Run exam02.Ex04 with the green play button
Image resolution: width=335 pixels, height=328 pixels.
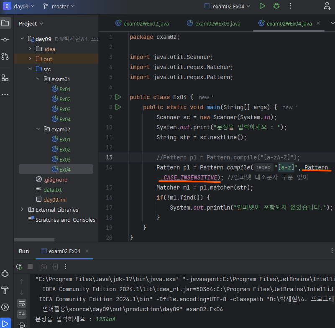click(x=262, y=6)
